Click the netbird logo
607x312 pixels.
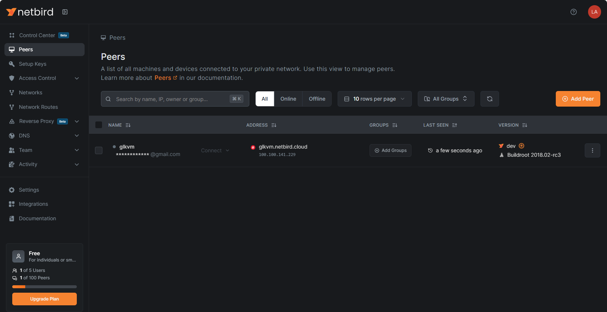point(30,12)
